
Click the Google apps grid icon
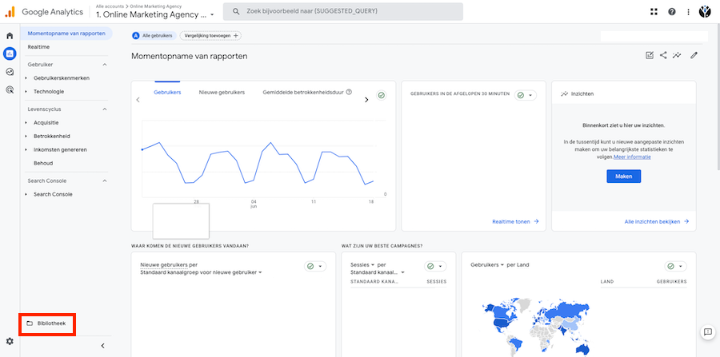(654, 12)
